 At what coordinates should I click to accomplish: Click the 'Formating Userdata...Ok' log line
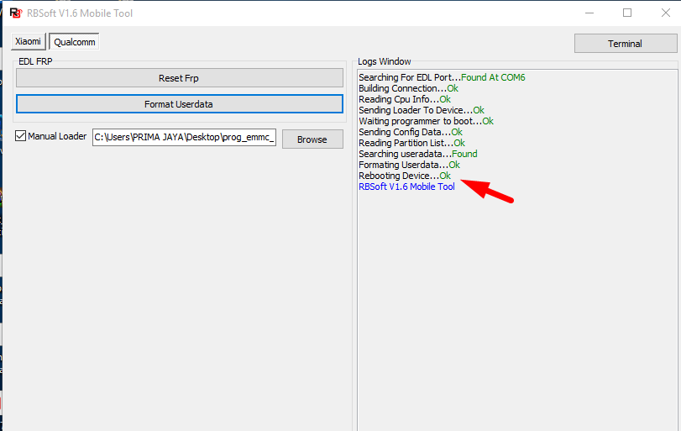click(x=409, y=165)
